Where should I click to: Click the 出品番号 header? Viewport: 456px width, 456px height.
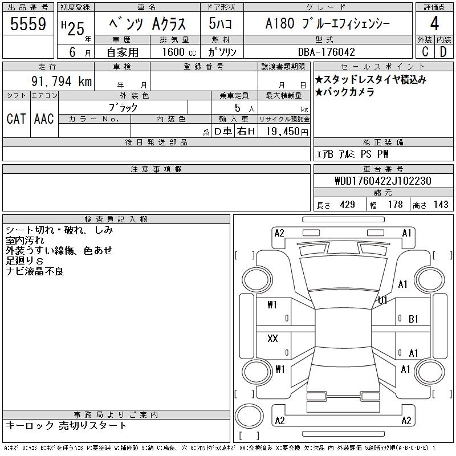[28, 7]
